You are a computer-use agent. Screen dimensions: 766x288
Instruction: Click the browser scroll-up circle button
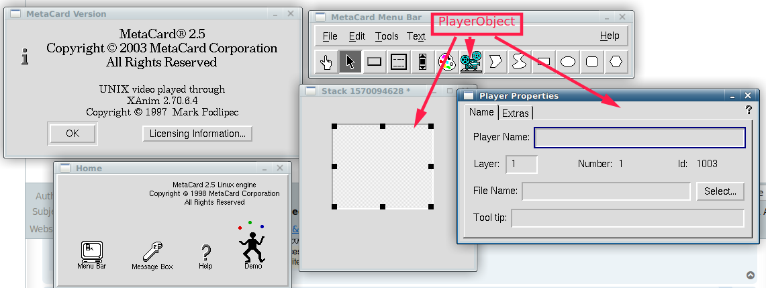click(751, 275)
